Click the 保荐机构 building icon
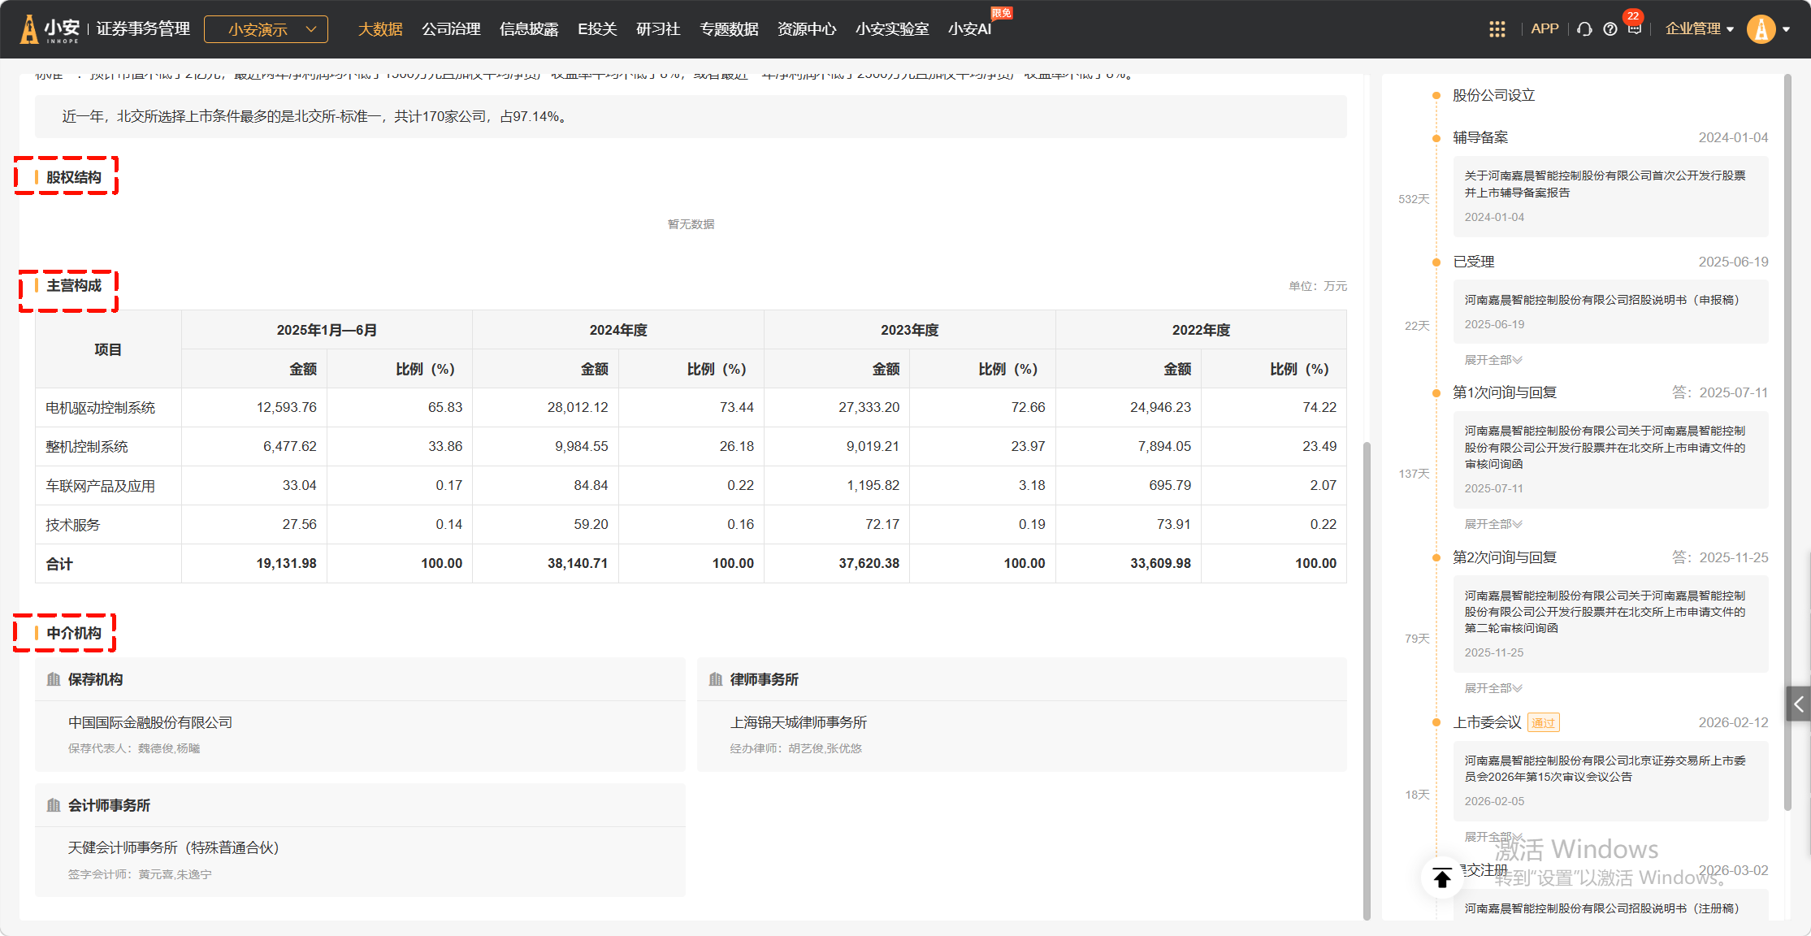Screen dimensions: 1811x936 pyautogui.click(x=54, y=679)
